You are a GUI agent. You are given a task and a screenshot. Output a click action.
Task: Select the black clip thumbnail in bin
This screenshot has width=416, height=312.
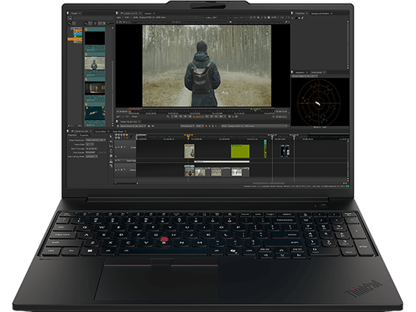click(x=95, y=38)
